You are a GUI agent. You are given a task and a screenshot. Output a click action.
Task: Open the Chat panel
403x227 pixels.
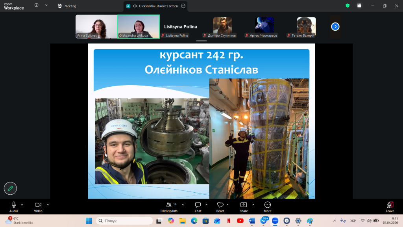point(198,207)
